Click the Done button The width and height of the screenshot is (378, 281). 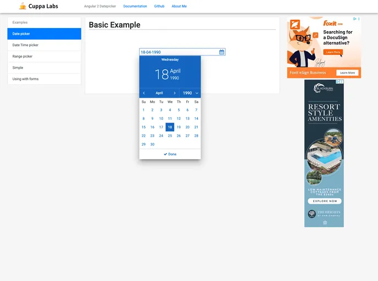[170, 154]
